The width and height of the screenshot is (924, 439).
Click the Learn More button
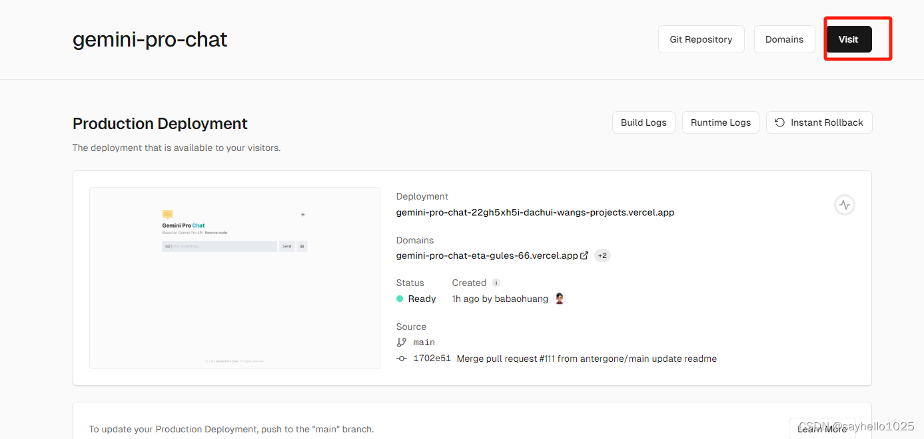coord(822,429)
